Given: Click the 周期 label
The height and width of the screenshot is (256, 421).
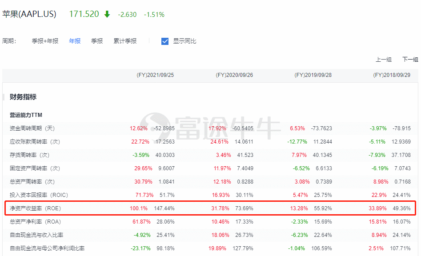Looking at the screenshot, I should pos(9,41).
